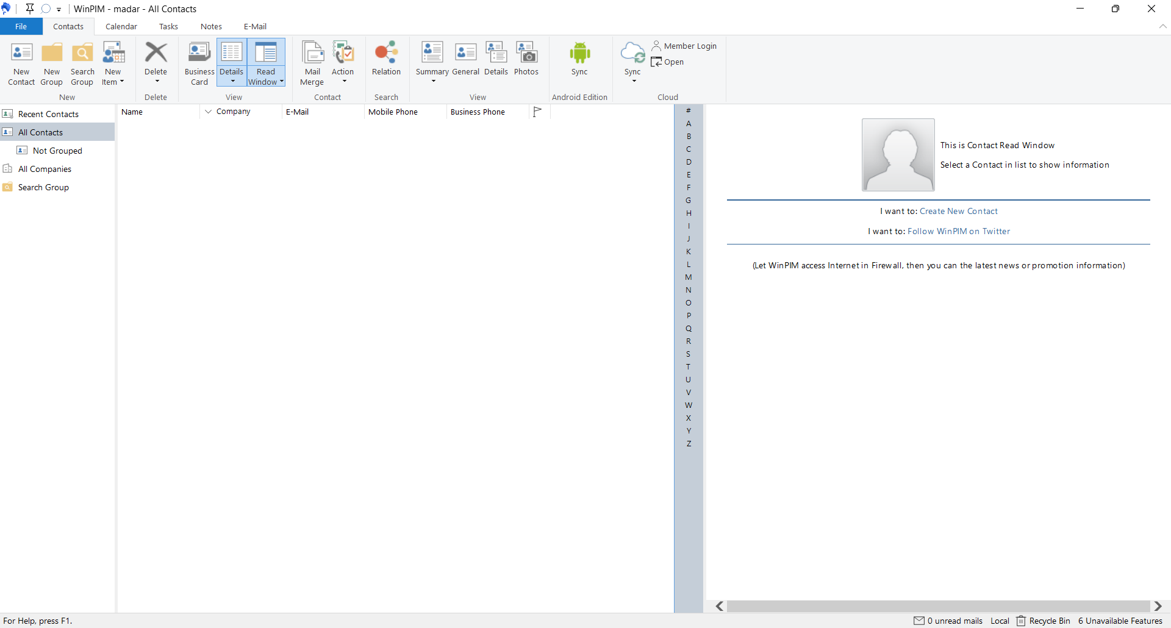The image size is (1171, 628).
Task: Click the Local status bar entry
Action: click(x=1000, y=621)
